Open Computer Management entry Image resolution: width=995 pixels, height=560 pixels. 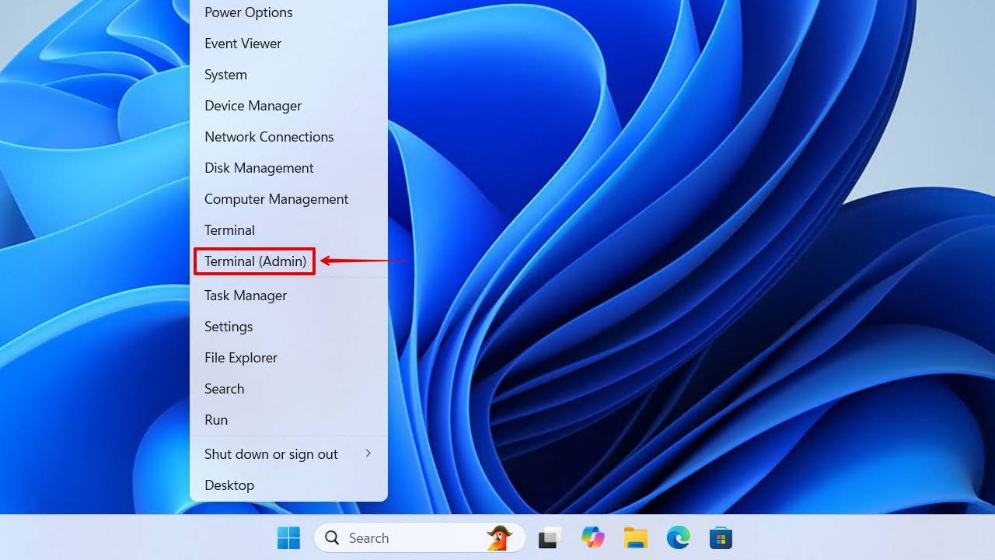point(276,199)
